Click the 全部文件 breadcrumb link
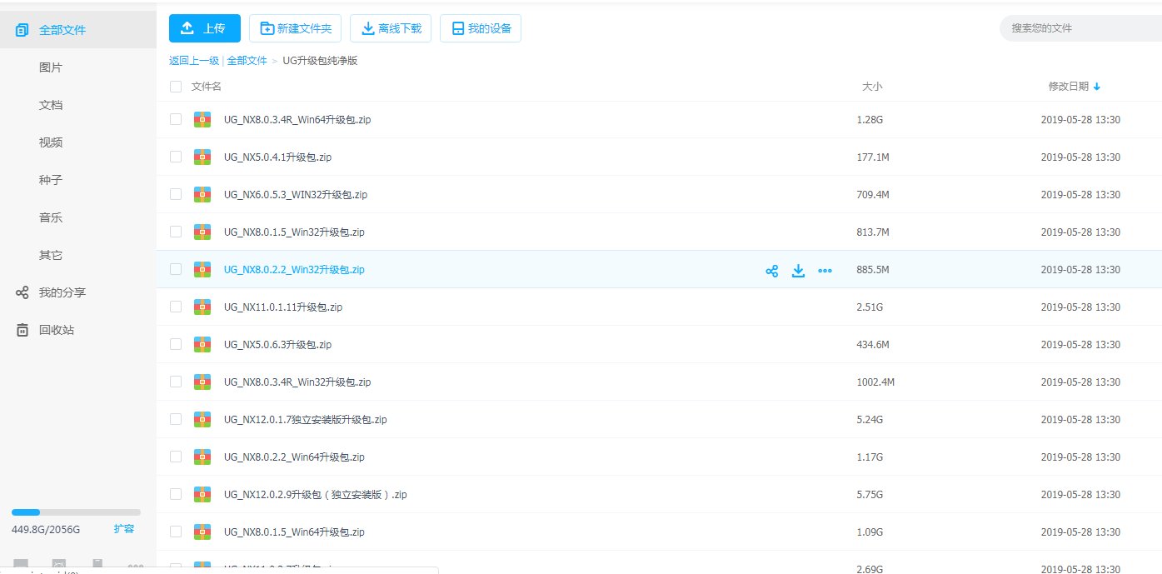The width and height of the screenshot is (1162, 574). 247,61
